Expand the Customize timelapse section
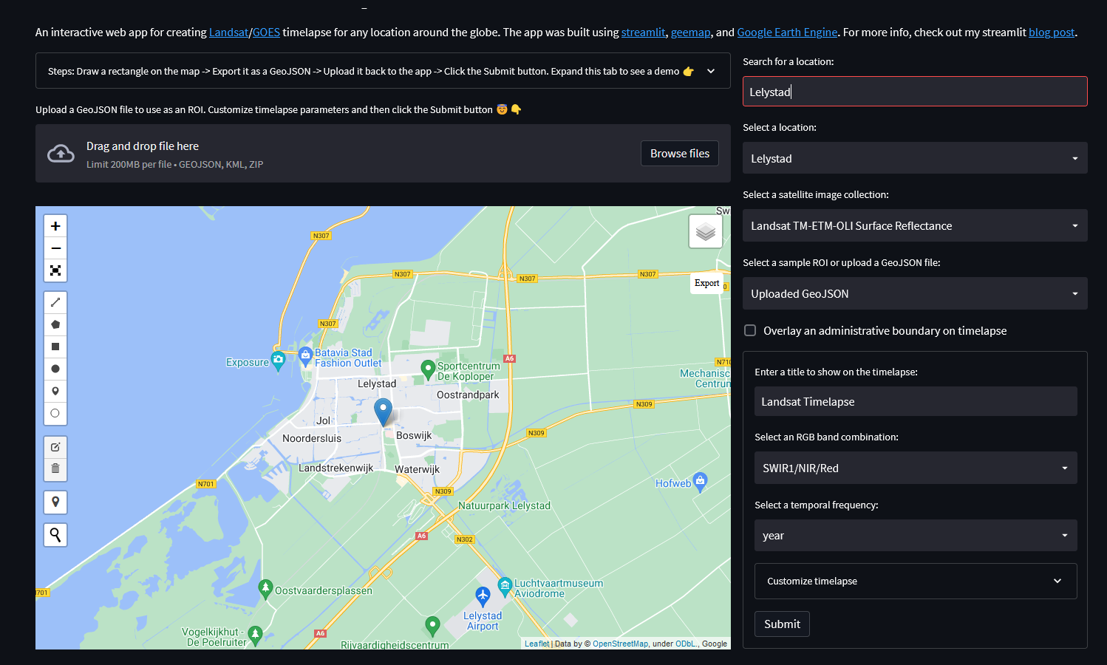The height and width of the screenshot is (665, 1107). pyautogui.click(x=915, y=581)
